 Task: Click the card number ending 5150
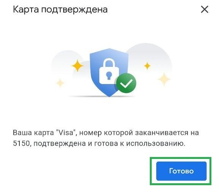tap(22, 143)
